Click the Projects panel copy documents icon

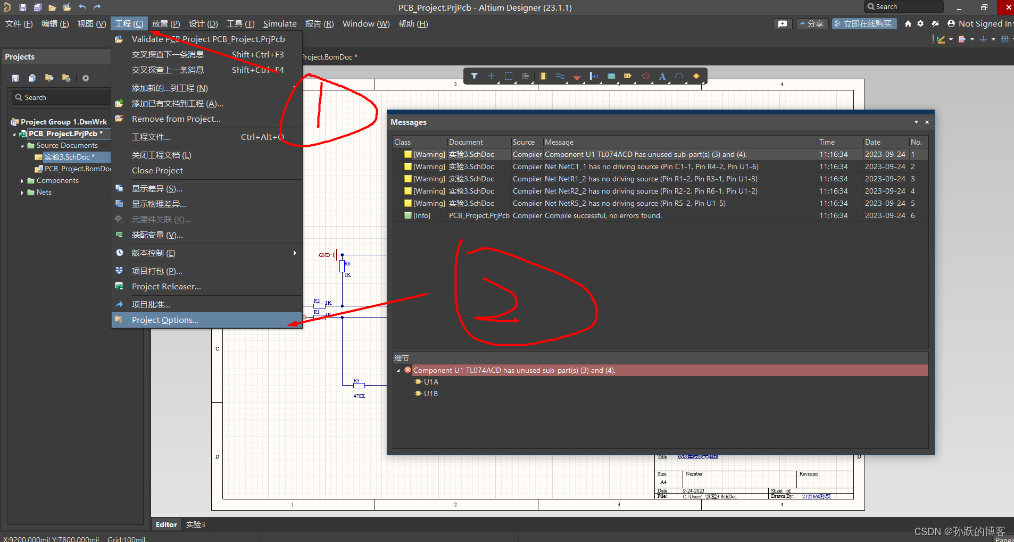click(x=32, y=78)
